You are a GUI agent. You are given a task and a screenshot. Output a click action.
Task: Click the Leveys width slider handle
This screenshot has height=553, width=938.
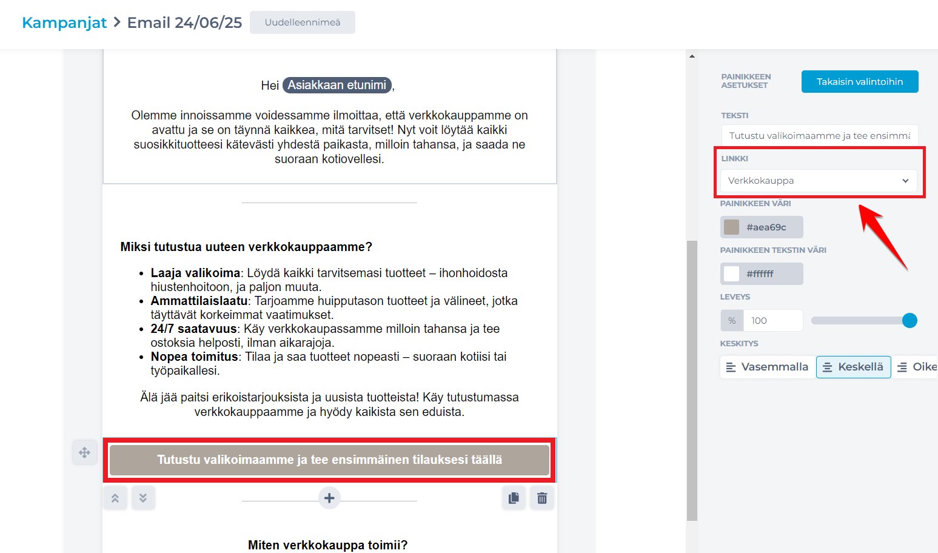pos(910,321)
